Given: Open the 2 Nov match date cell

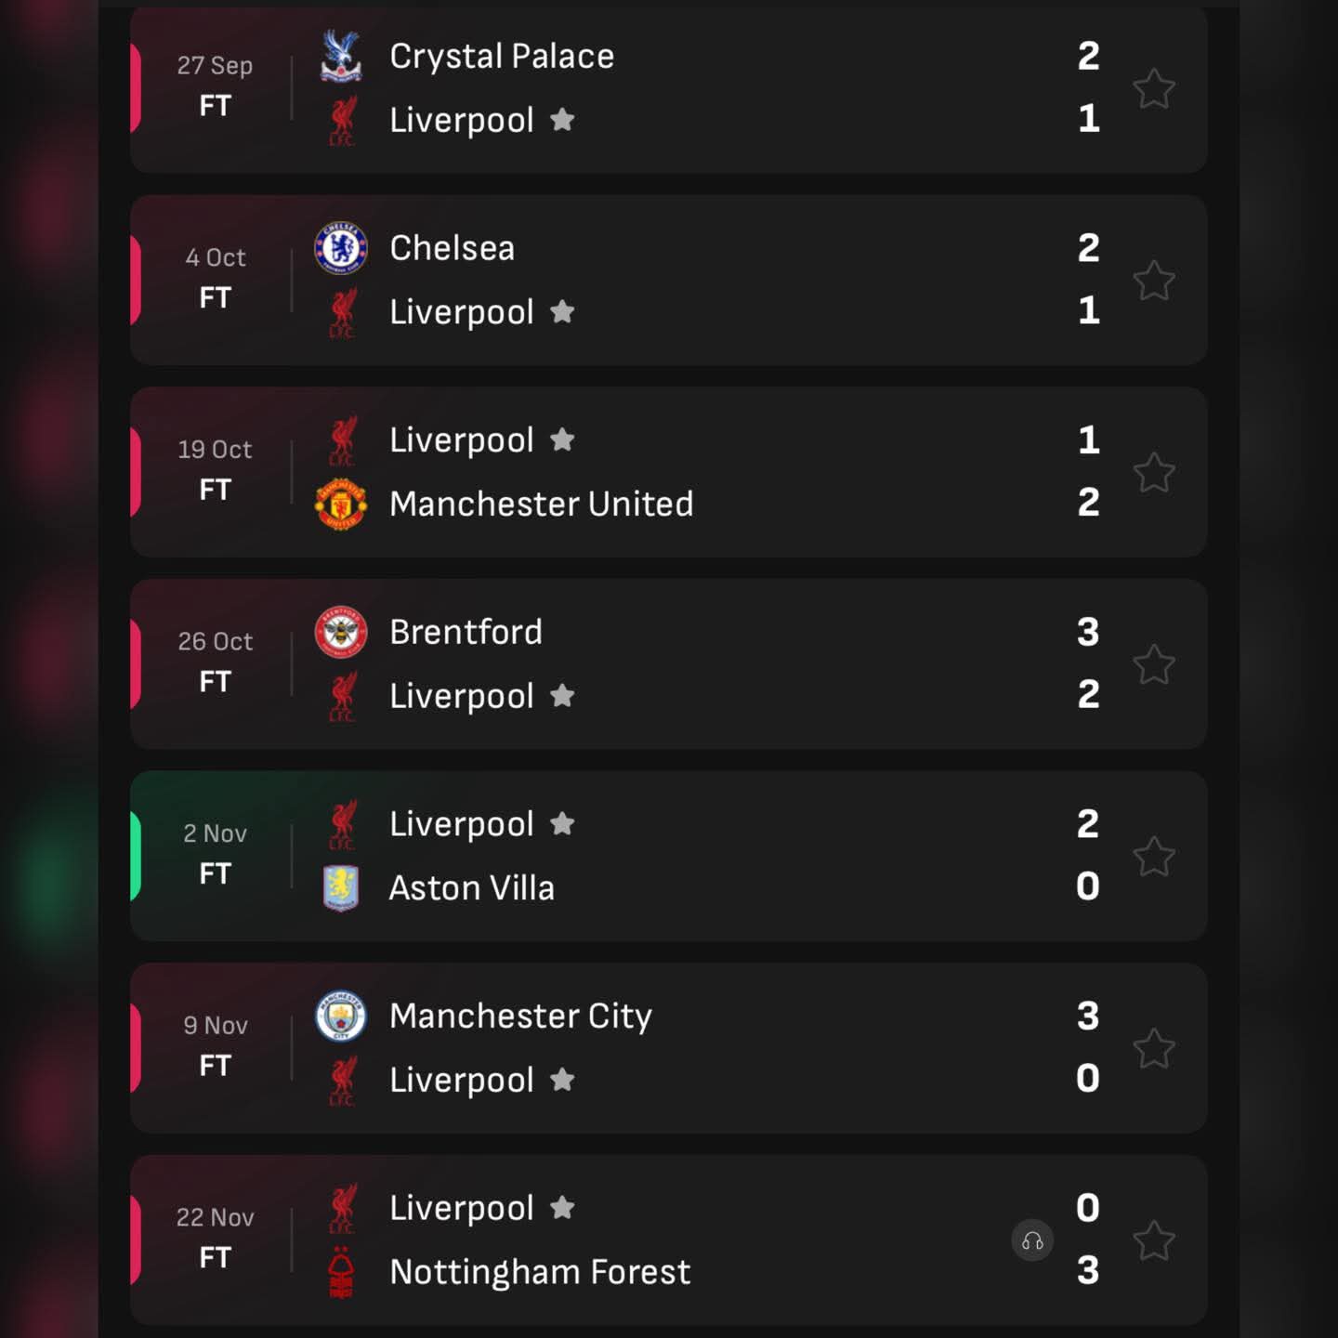Looking at the screenshot, I should pos(215,854).
